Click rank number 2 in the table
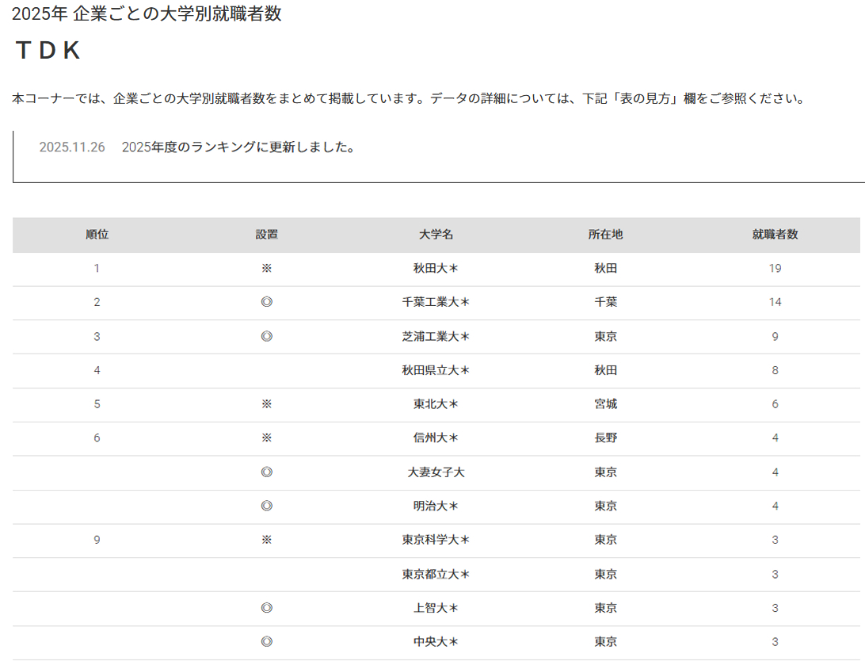 tap(97, 302)
